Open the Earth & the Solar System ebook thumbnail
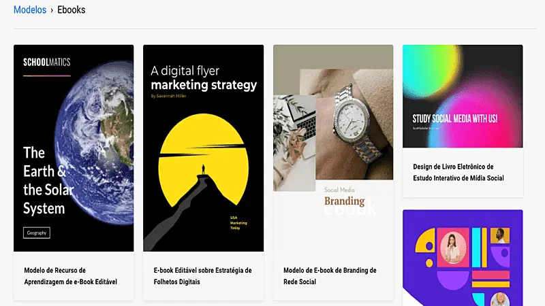The width and height of the screenshot is (545, 306). pos(74,148)
